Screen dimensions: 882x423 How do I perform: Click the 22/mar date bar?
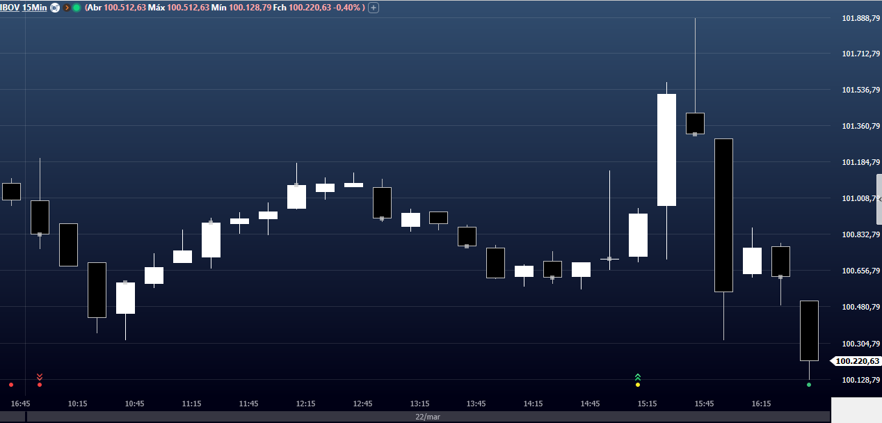[x=428, y=417]
